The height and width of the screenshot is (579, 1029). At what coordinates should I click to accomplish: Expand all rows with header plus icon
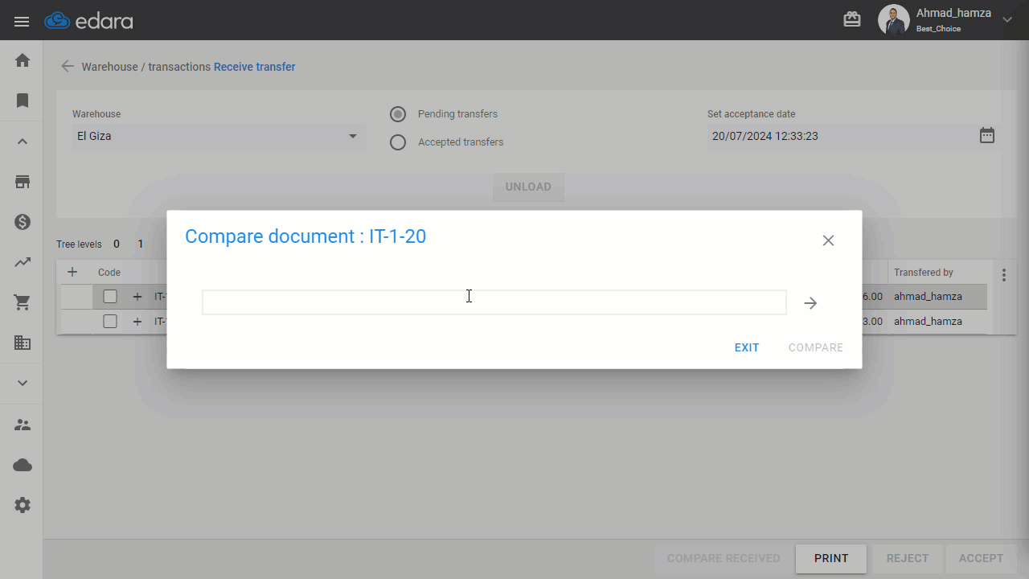(72, 272)
